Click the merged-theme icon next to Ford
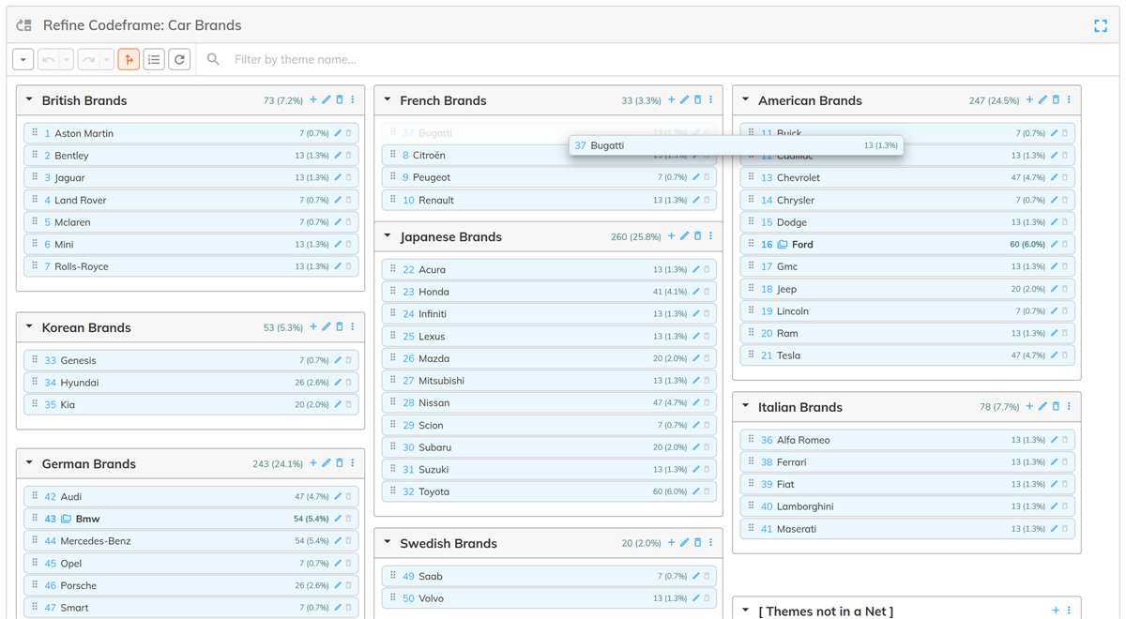Screen dimensions: 1126x619 tap(783, 244)
